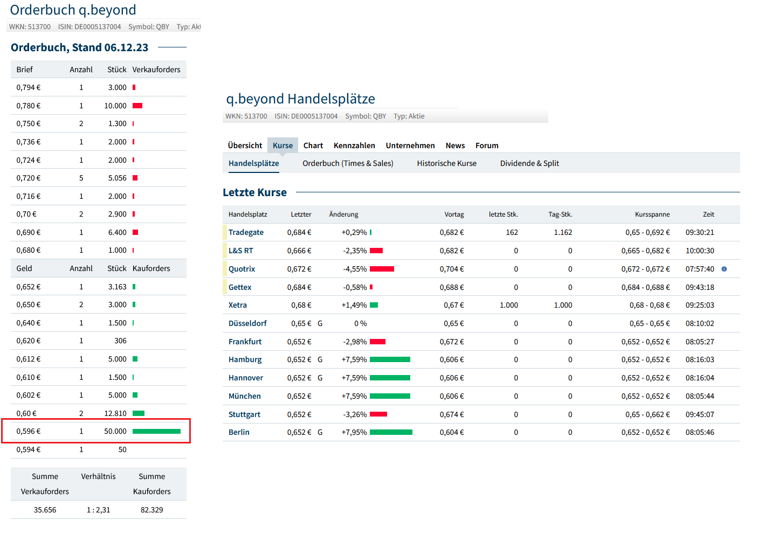The image size is (772, 541).
Task: Click the -4,55% change for Quotrix
Action: pos(355,269)
